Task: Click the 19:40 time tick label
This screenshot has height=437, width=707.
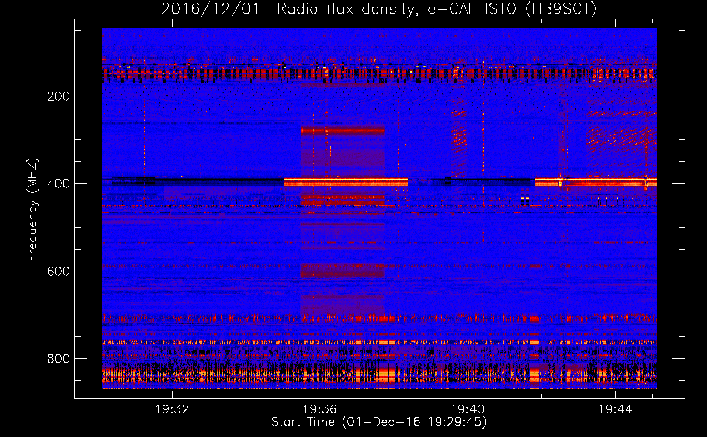Action: coord(468,409)
